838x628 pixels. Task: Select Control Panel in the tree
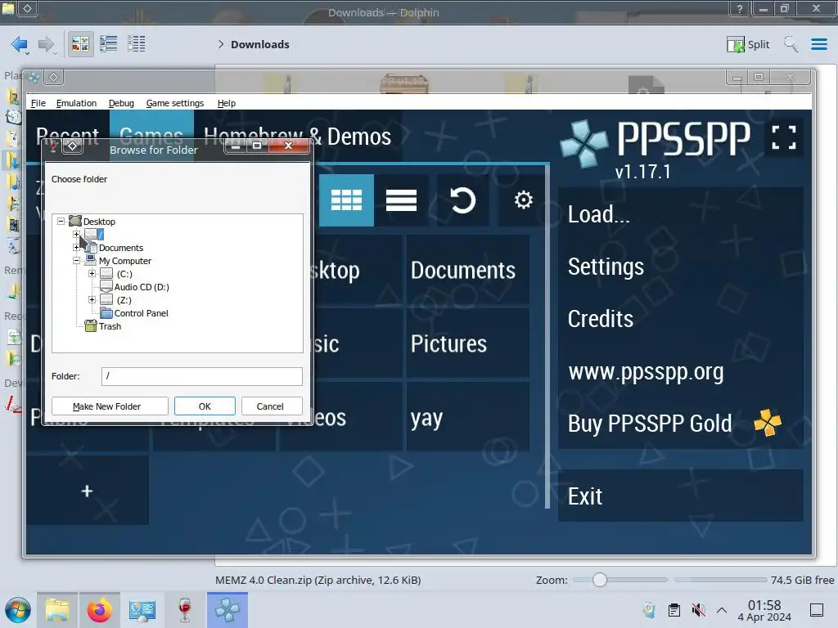coord(141,313)
